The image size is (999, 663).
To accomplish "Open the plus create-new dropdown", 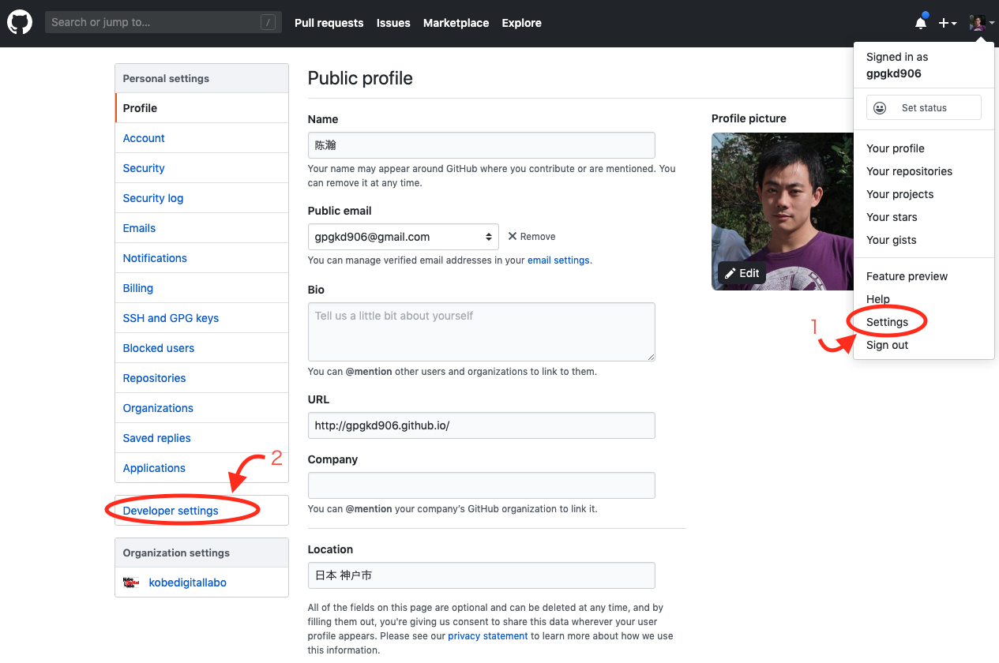I will click(x=948, y=23).
